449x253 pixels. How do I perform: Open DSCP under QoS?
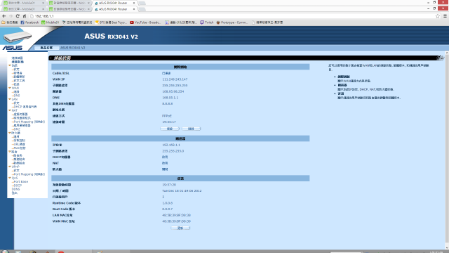(x=18, y=186)
